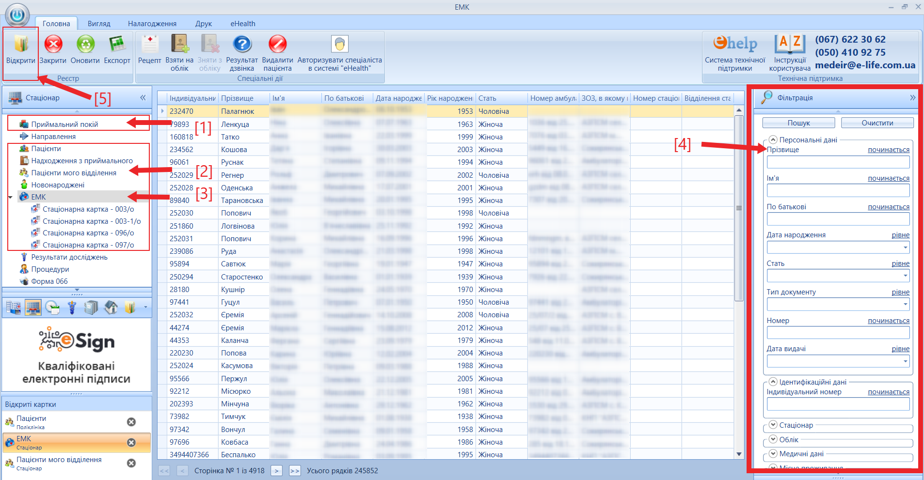
Task: Select Результати досліджень item
Action: [69, 257]
